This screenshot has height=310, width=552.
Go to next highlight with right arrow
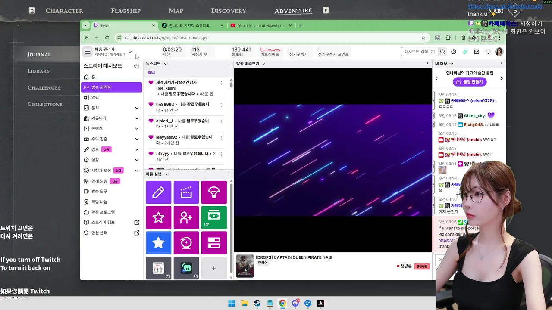click(502, 78)
